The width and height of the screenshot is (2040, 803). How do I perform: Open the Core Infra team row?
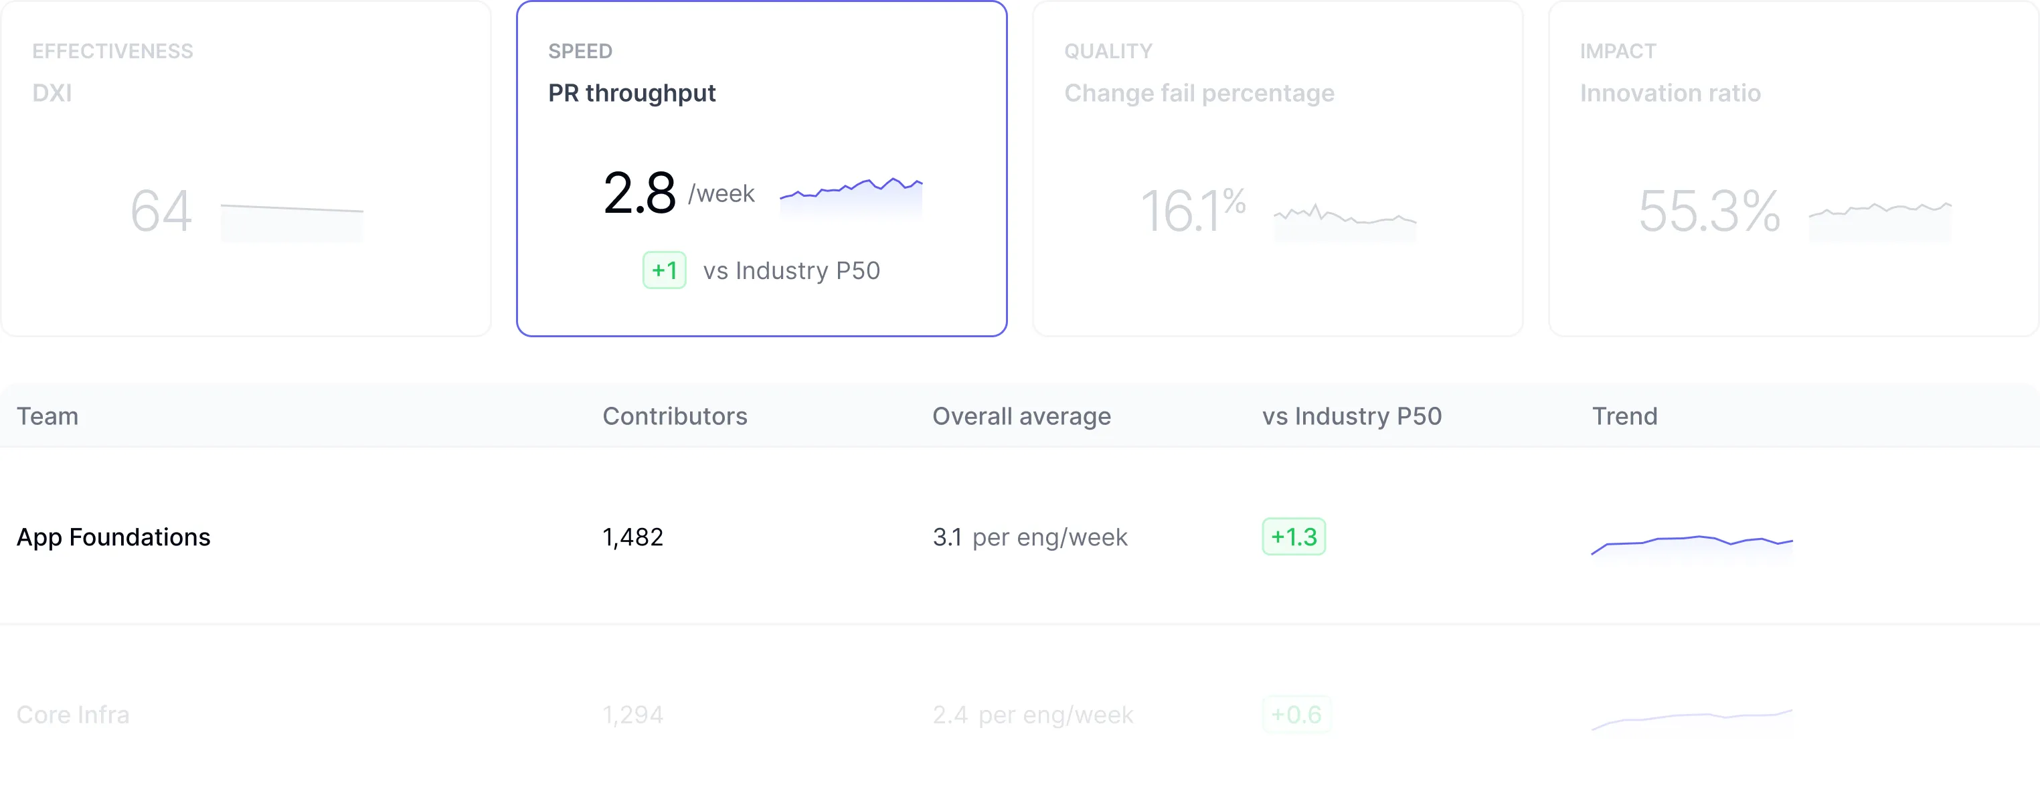click(x=1020, y=714)
